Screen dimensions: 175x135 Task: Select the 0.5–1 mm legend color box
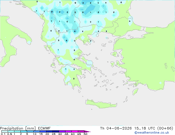[x=11, y=131]
